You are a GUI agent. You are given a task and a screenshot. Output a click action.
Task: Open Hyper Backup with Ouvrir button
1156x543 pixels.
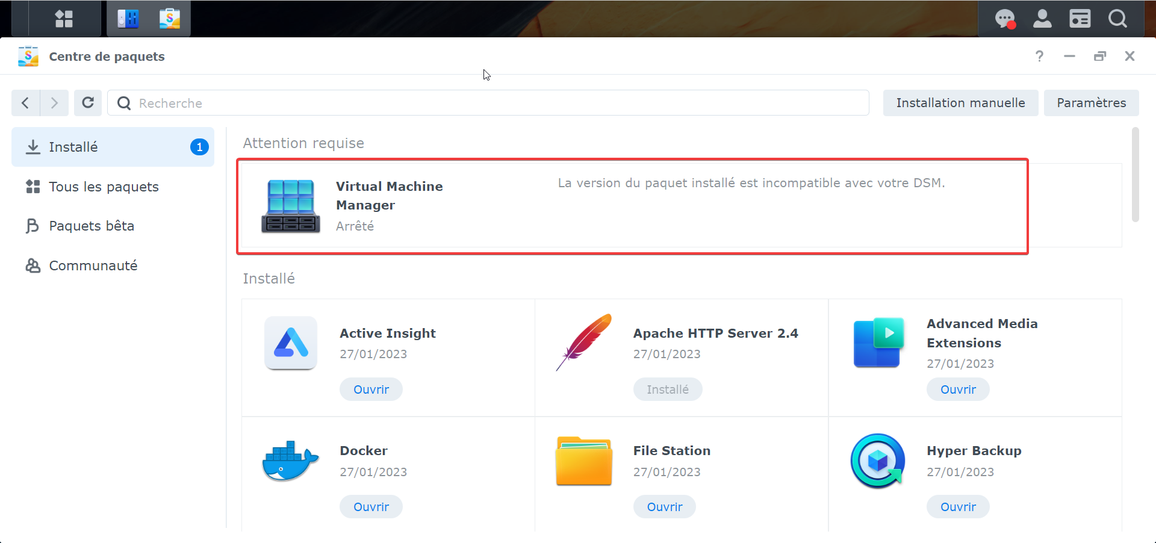point(958,507)
